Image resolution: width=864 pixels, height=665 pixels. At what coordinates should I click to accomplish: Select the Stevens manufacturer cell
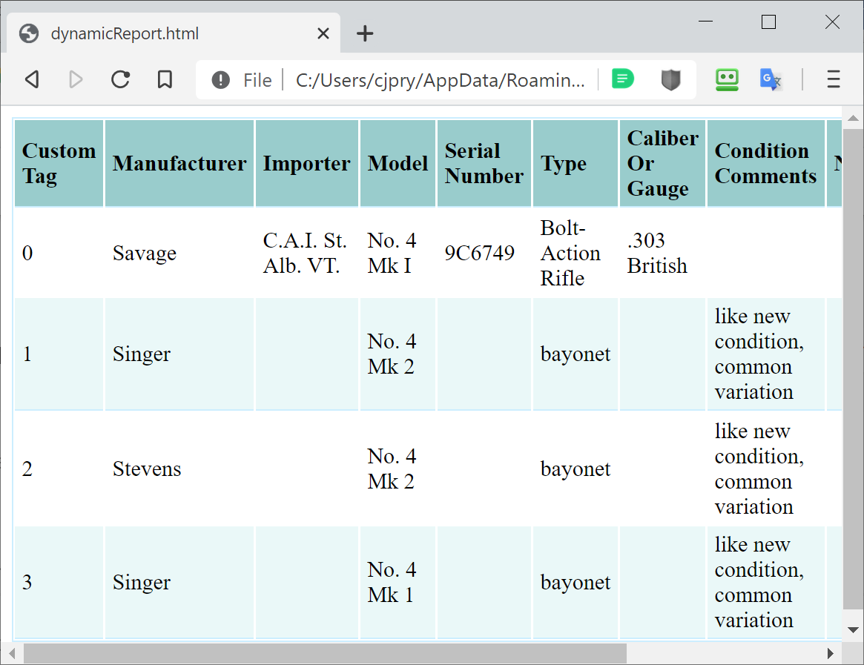[179, 469]
